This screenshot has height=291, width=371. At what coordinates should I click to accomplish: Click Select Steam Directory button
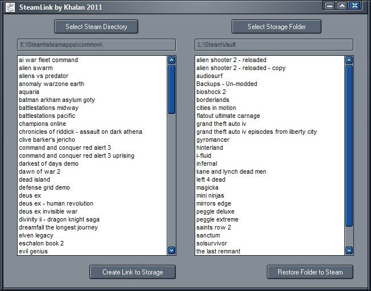coord(96,27)
